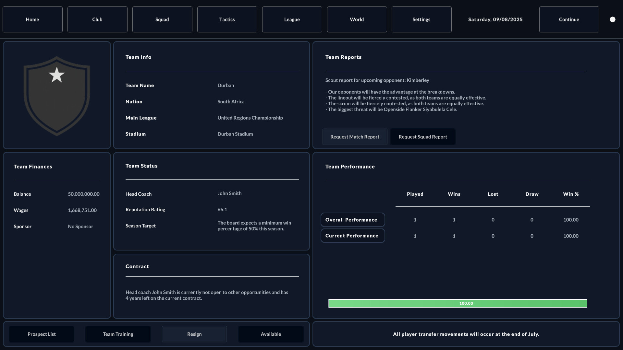Open the Home menu
Viewport: 623px width, 350px height.
coord(32,19)
